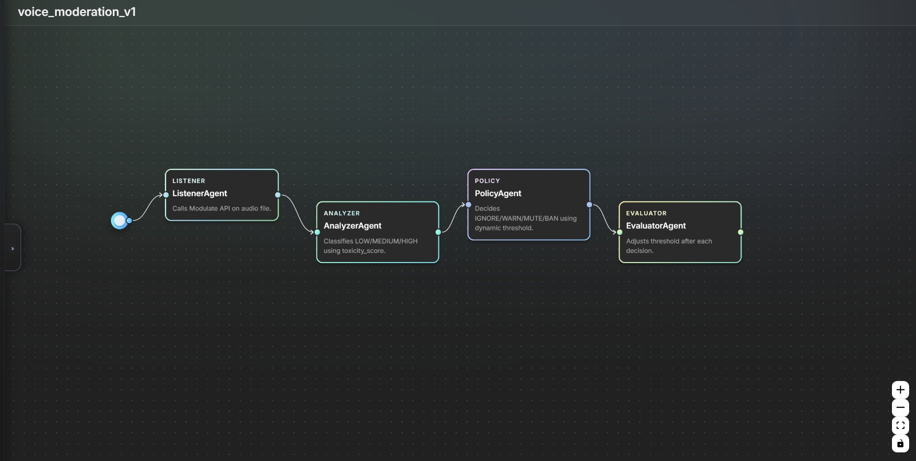Click 'Calls Modulate API on audio file.' text

[222, 209]
